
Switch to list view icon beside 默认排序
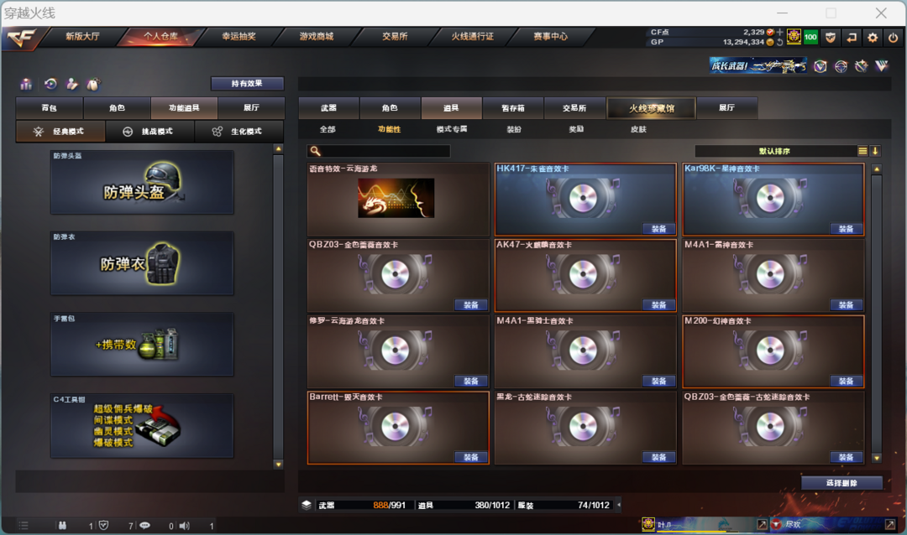(x=862, y=152)
